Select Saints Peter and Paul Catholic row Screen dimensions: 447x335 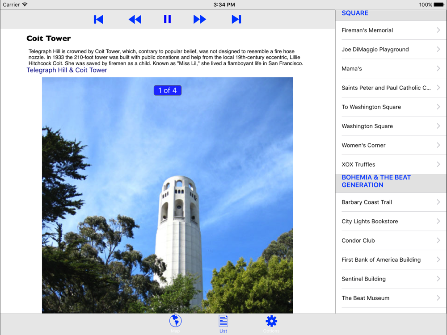coord(391,88)
